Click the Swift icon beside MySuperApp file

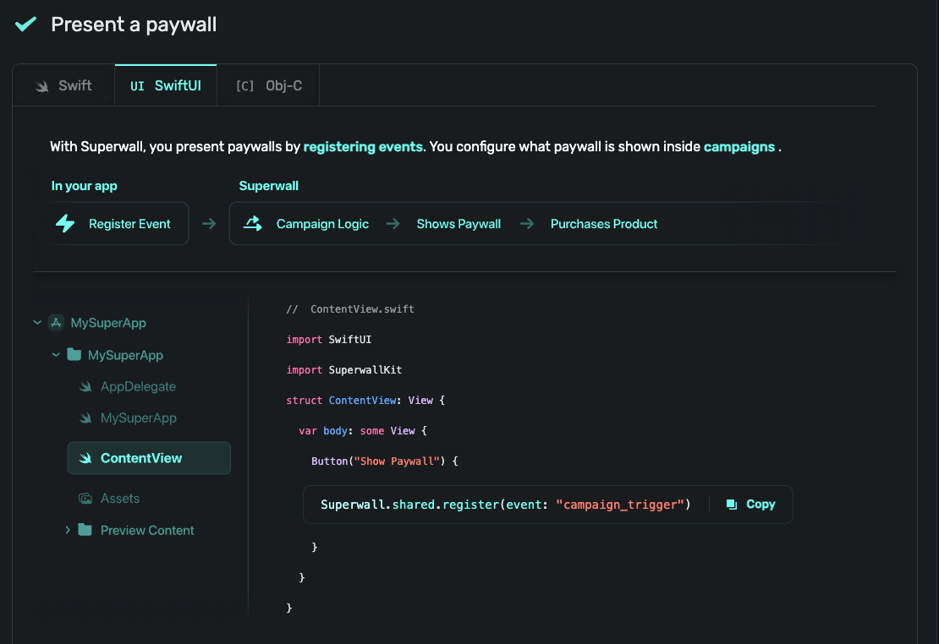pos(85,418)
